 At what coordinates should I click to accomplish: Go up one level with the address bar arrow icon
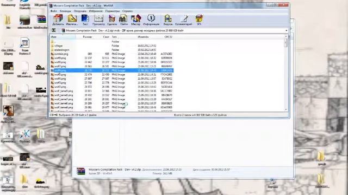point(54,30)
